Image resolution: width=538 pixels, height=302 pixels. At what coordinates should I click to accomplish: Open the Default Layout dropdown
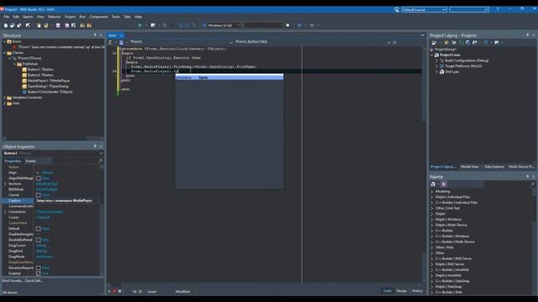(x=444, y=9)
